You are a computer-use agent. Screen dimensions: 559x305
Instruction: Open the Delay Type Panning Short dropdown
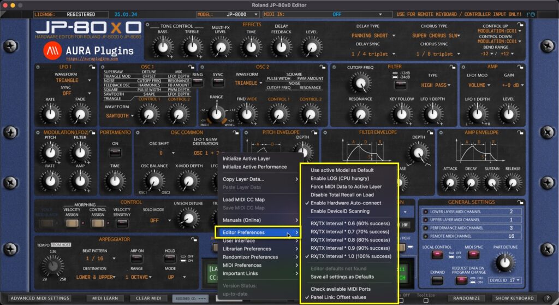(x=373, y=36)
